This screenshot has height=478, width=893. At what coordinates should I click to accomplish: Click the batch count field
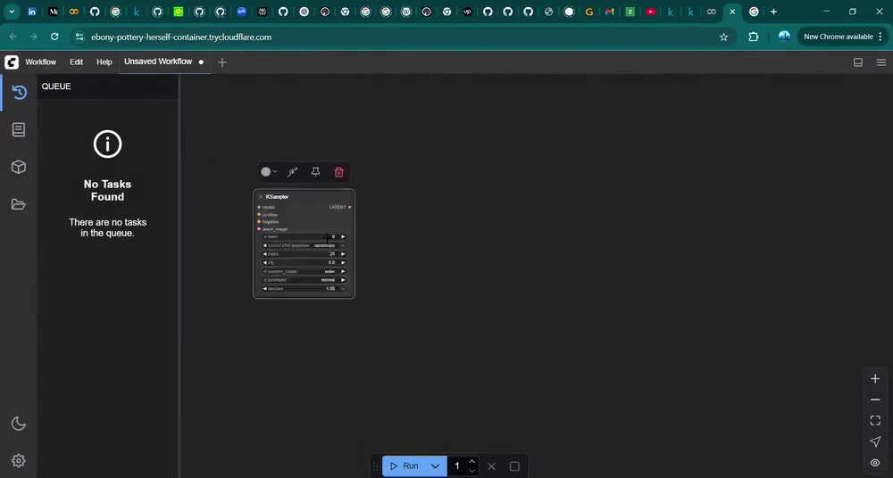457,466
